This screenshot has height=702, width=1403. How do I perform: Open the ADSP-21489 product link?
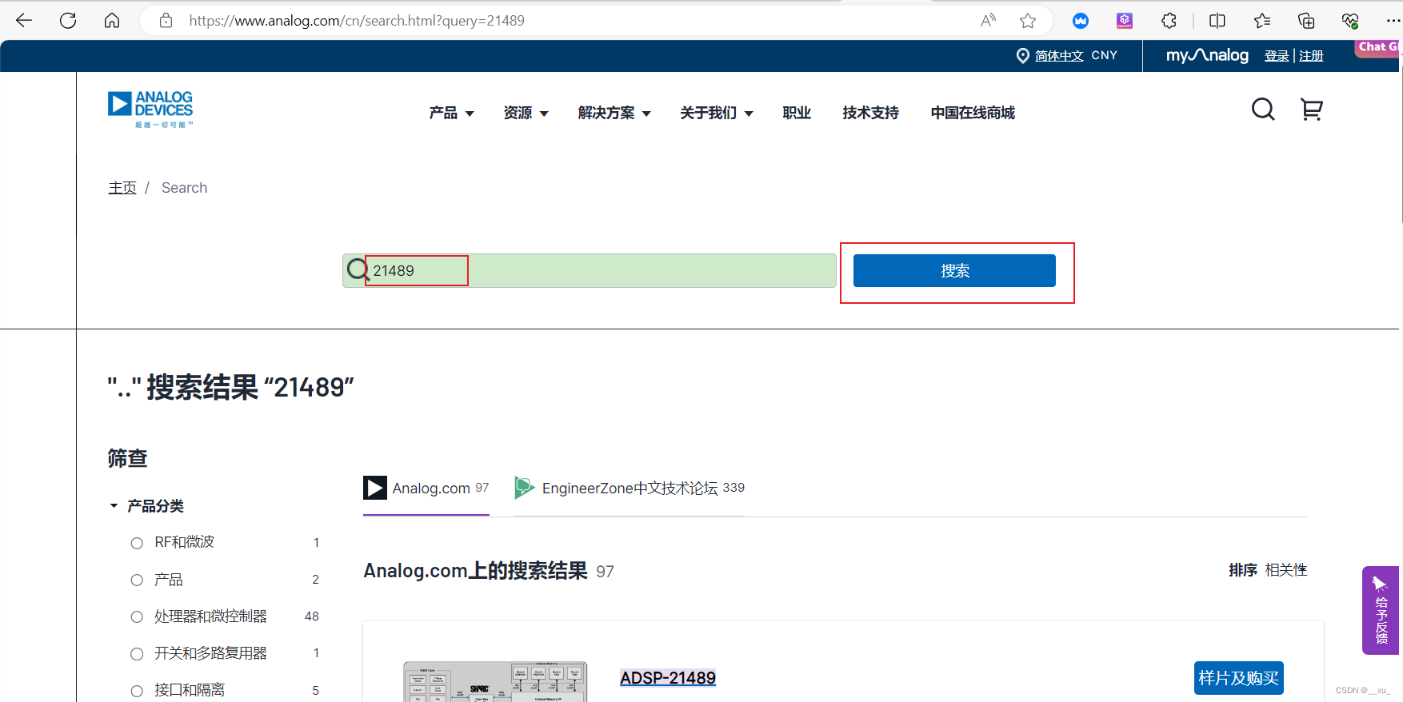(668, 678)
